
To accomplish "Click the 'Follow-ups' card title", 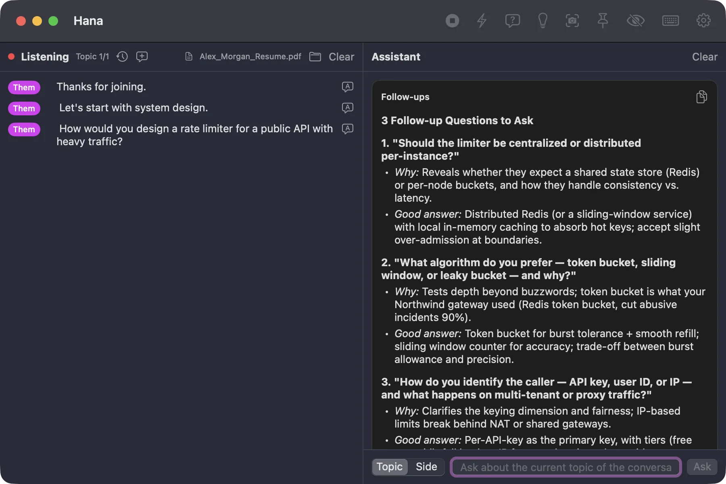I will (405, 97).
